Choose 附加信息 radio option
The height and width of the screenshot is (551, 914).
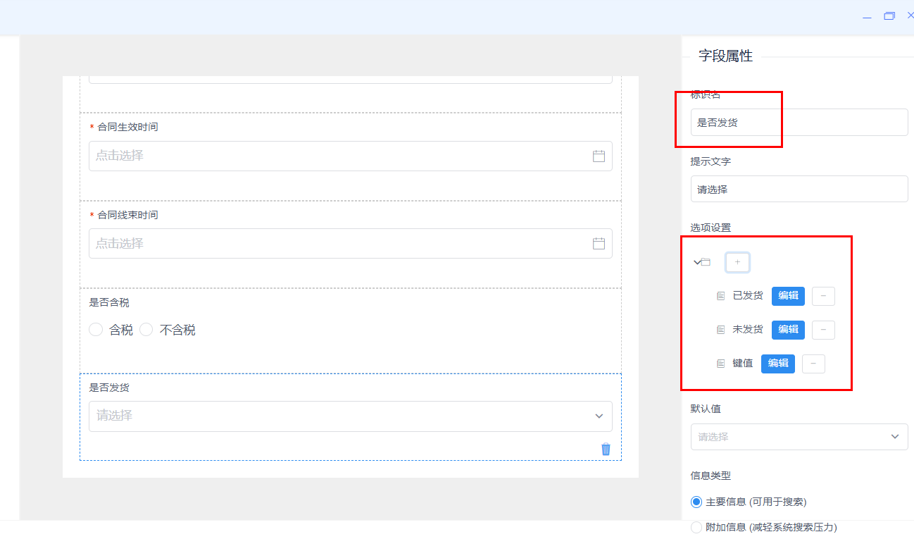[696, 527]
